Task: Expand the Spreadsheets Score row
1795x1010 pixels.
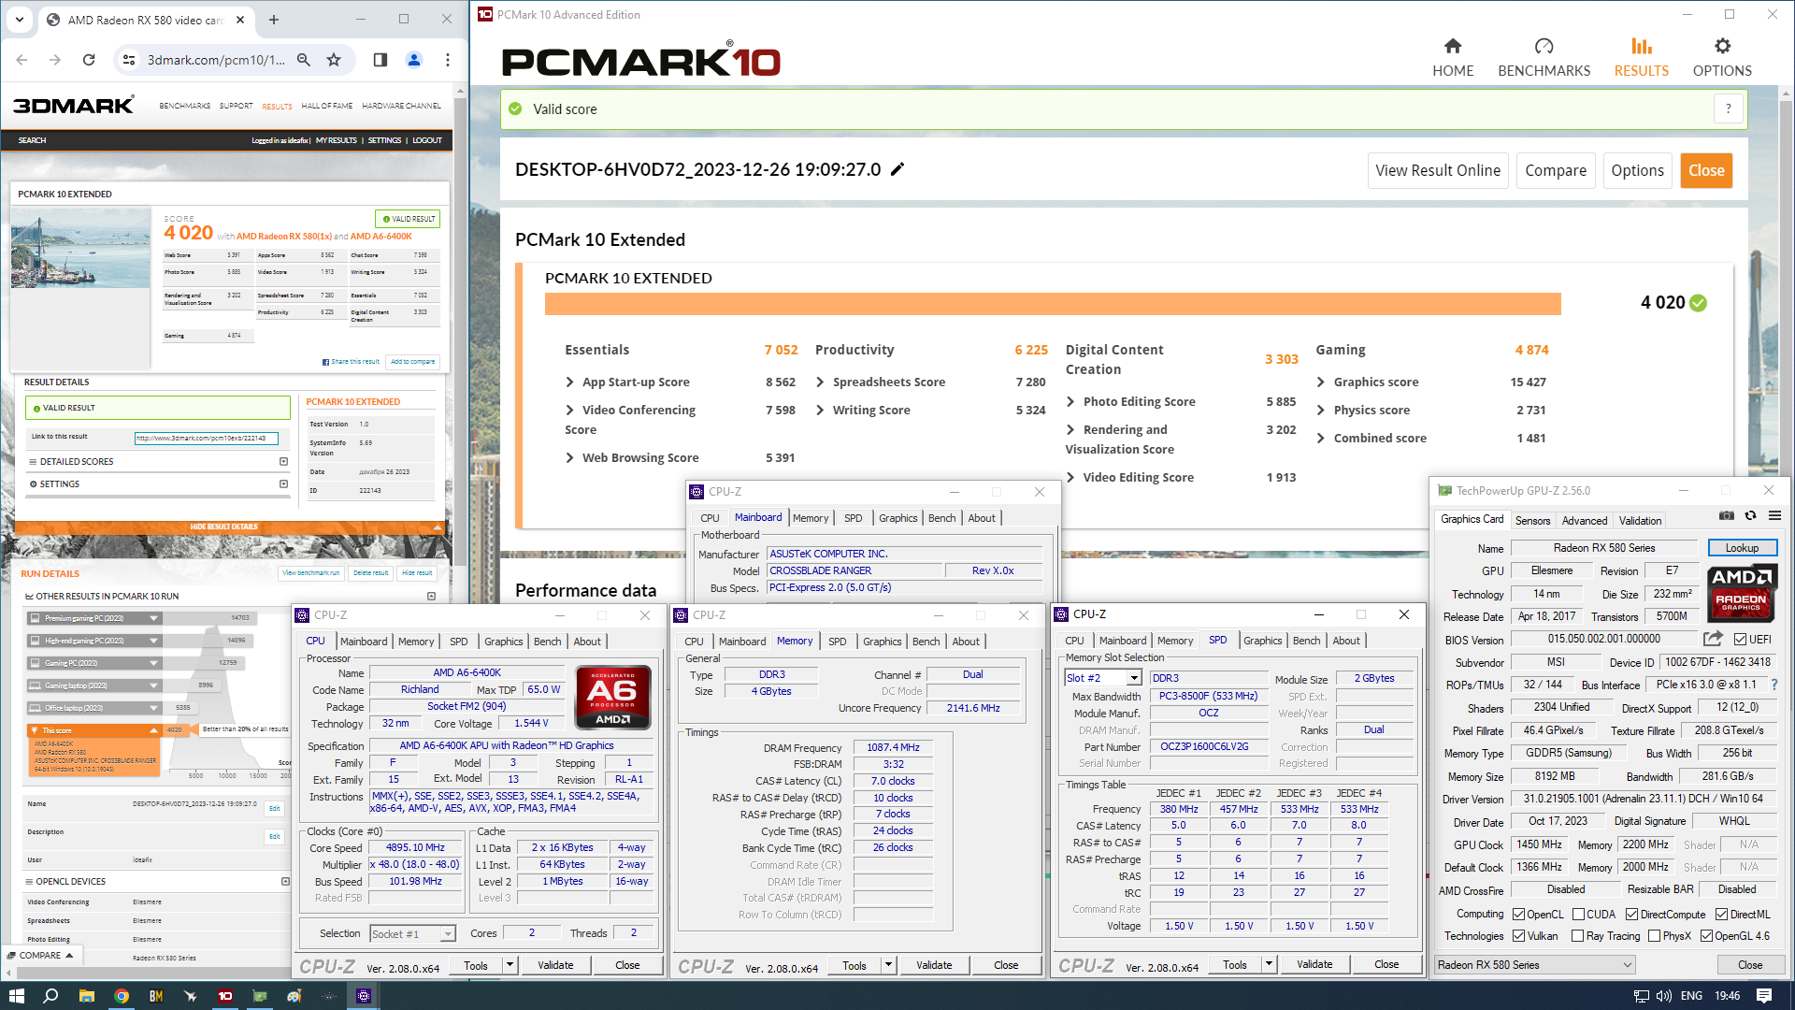Action: 820,382
